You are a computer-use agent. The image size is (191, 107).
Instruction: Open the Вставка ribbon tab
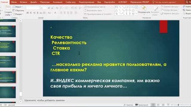click(x=24, y=2)
